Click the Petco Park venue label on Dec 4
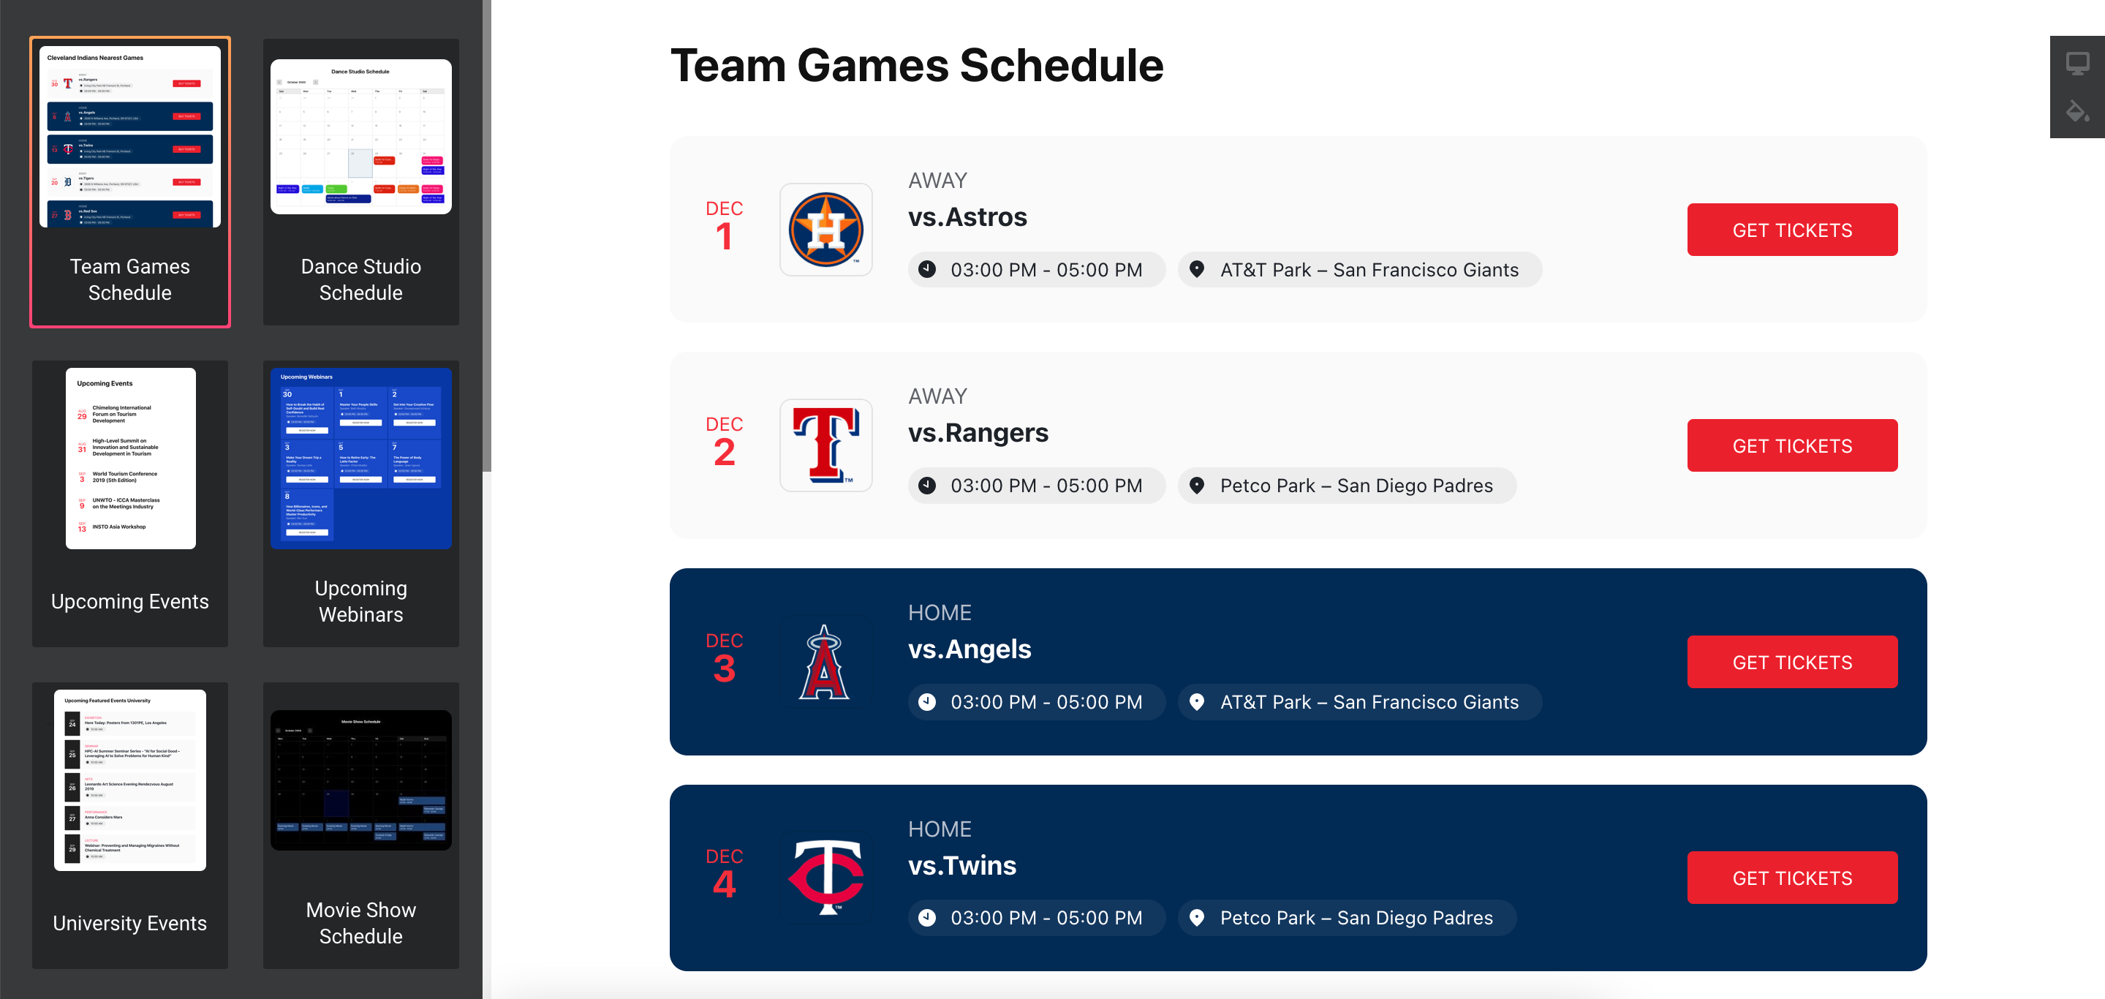This screenshot has height=999, width=2105. pos(1346,917)
